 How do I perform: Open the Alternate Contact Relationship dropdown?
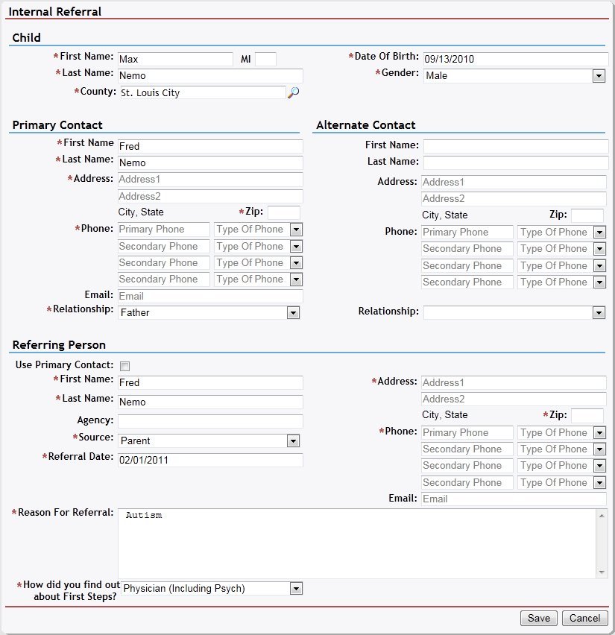tap(598, 313)
